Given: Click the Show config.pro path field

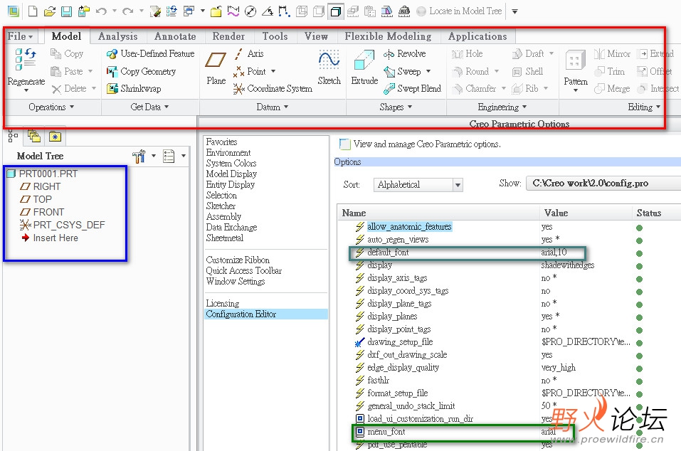Looking at the screenshot, I should click(603, 184).
